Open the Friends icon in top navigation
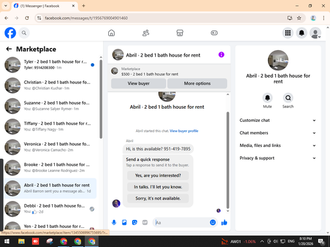This screenshot has height=247, width=330. tap(146, 33)
